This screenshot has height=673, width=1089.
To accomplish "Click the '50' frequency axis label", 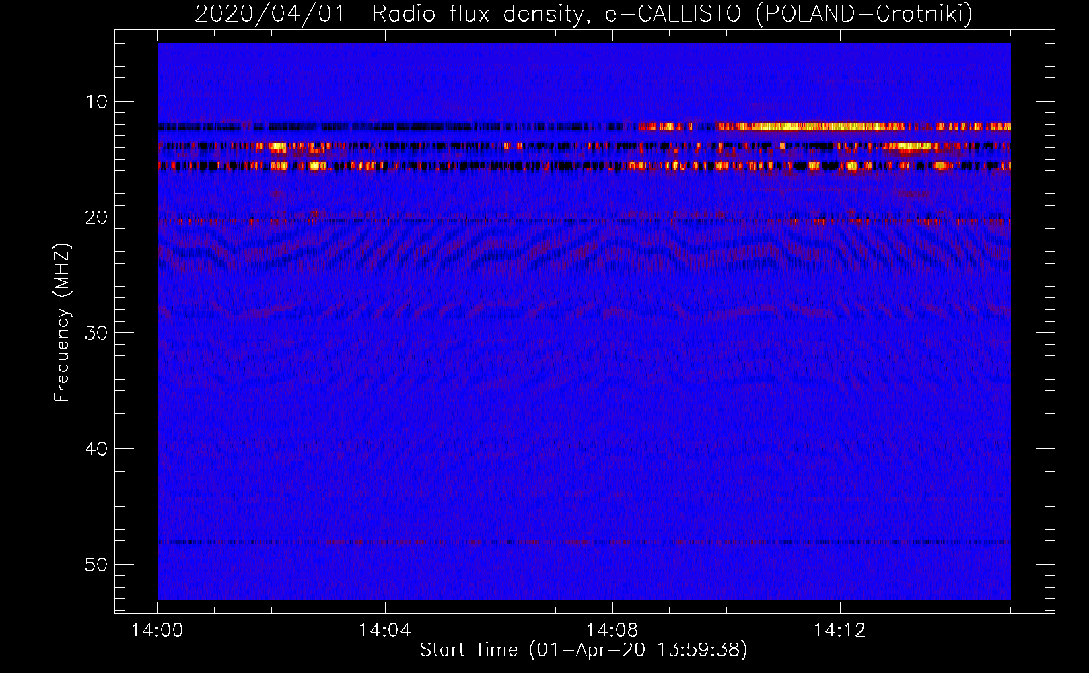I will 96,565.
